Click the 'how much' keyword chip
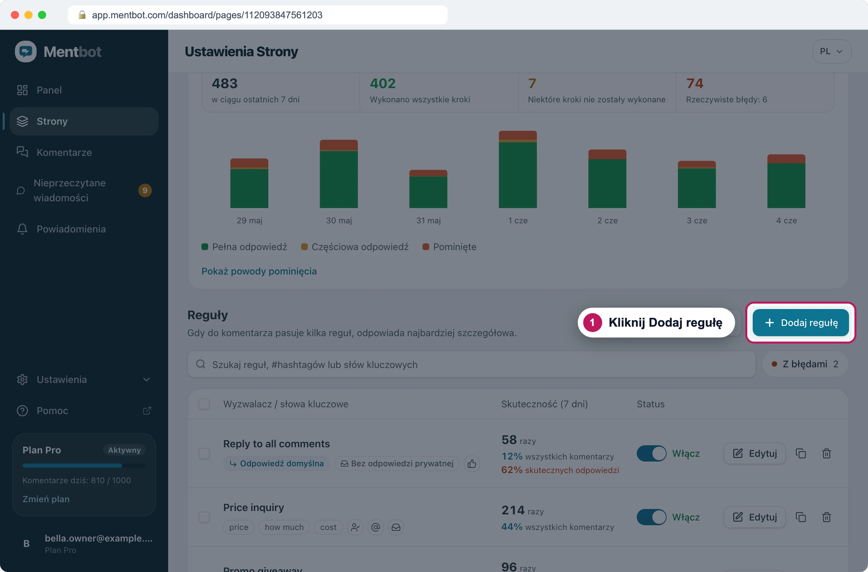 click(x=284, y=527)
